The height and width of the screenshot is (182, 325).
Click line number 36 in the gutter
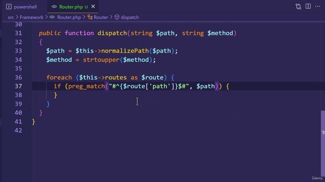click(18, 77)
